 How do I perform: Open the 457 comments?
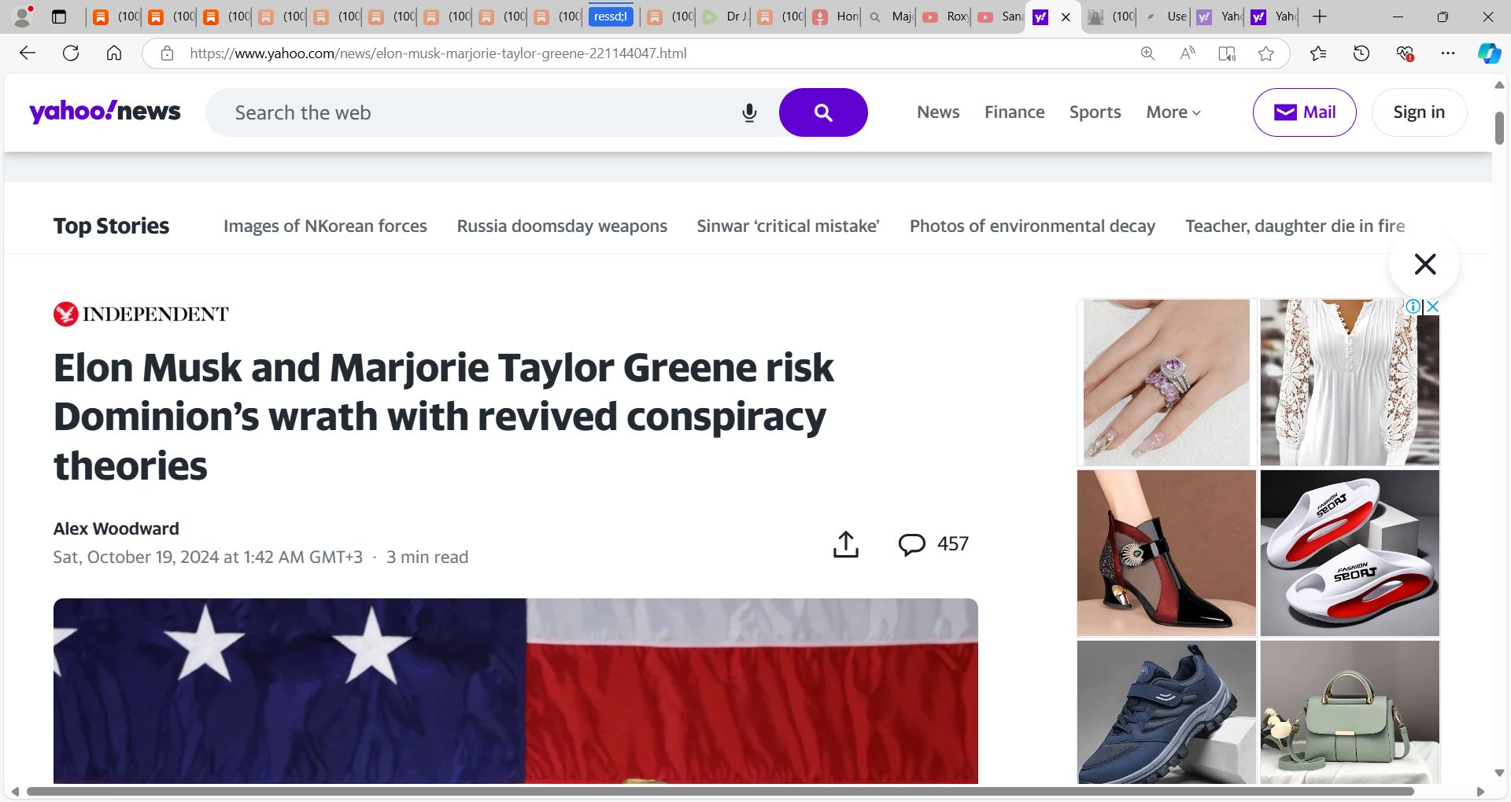coord(933,544)
